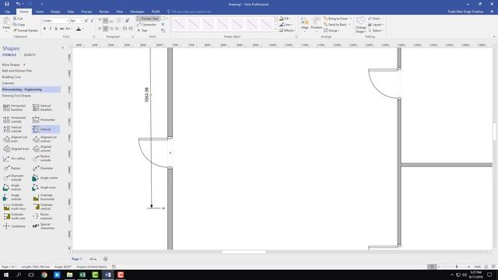Select the highlighted Vertical dimension shape
This screenshot has height=280, width=498.
coord(45,129)
